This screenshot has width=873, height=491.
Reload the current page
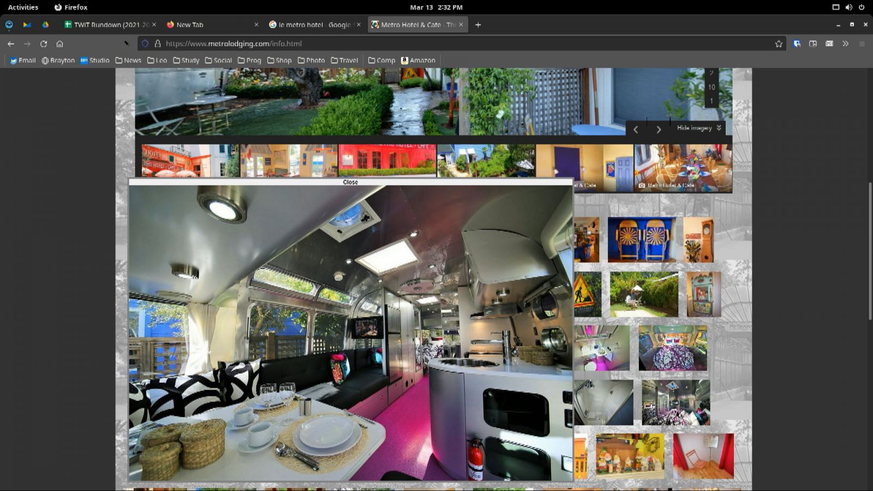pyautogui.click(x=44, y=44)
